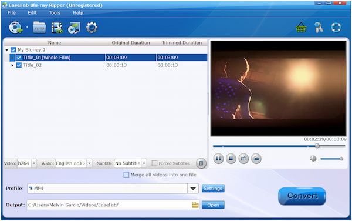
Task: Uncheck the Title_02 checkbox
Action: pyautogui.click(x=19, y=65)
